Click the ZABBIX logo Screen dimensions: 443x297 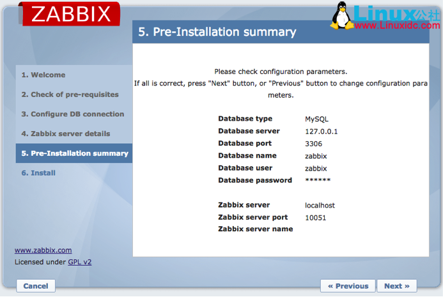coord(71,13)
